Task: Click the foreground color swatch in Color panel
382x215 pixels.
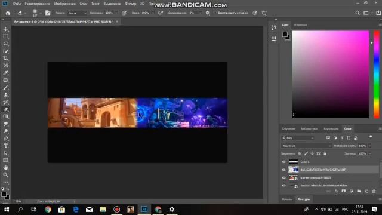Action: (285, 35)
